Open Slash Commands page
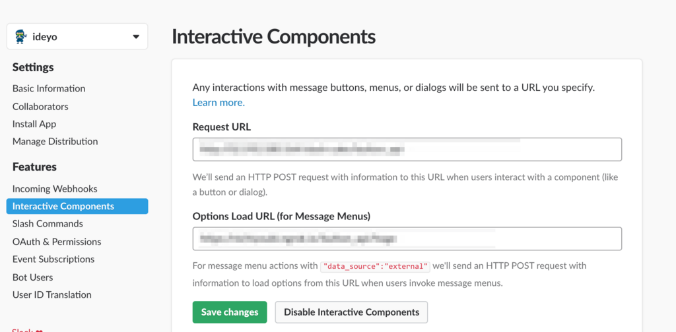 [48, 223]
